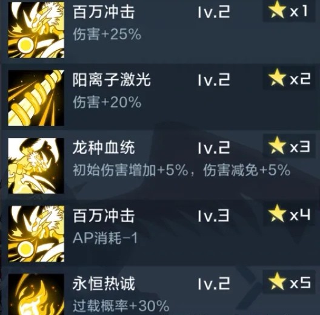This screenshot has width=320, height=315.
Task: Click lv.2 label of 永恒热诚
Action: tap(213, 283)
